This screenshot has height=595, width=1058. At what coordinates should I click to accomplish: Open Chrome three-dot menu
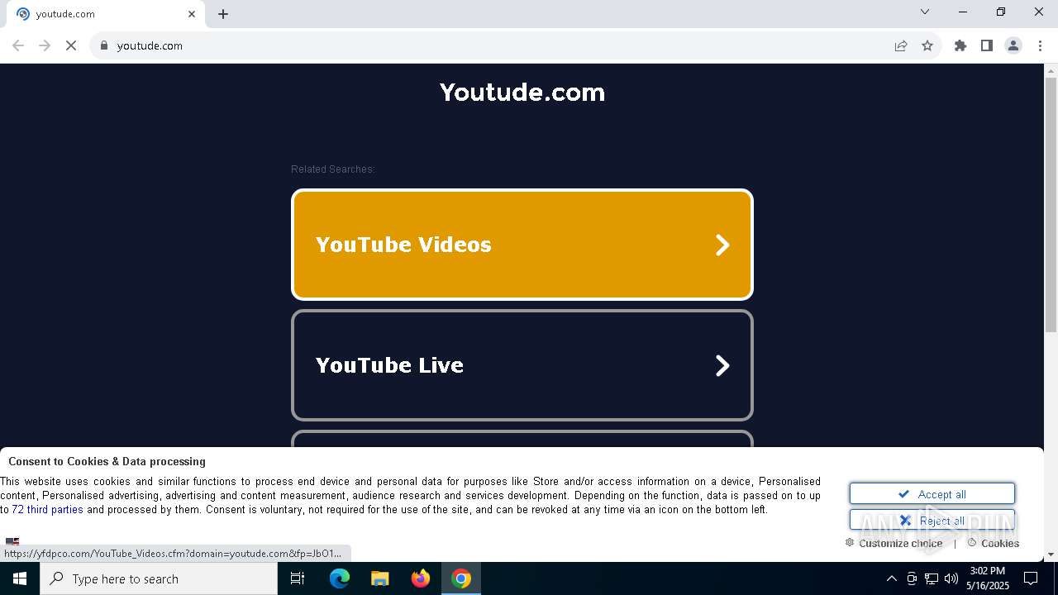click(x=1040, y=45)
